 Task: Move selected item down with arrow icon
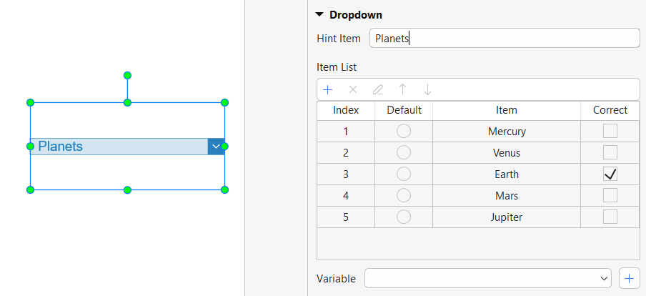click(427, 89)
